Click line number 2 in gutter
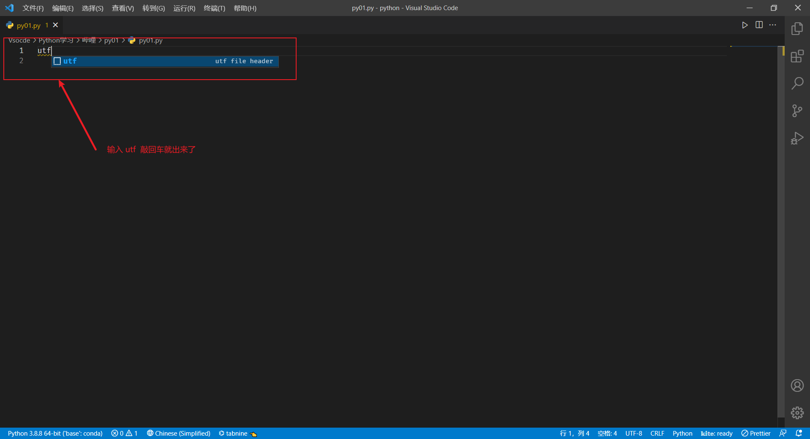The height and width of the screenshot is (439, 810). click(x=21, y=61)
